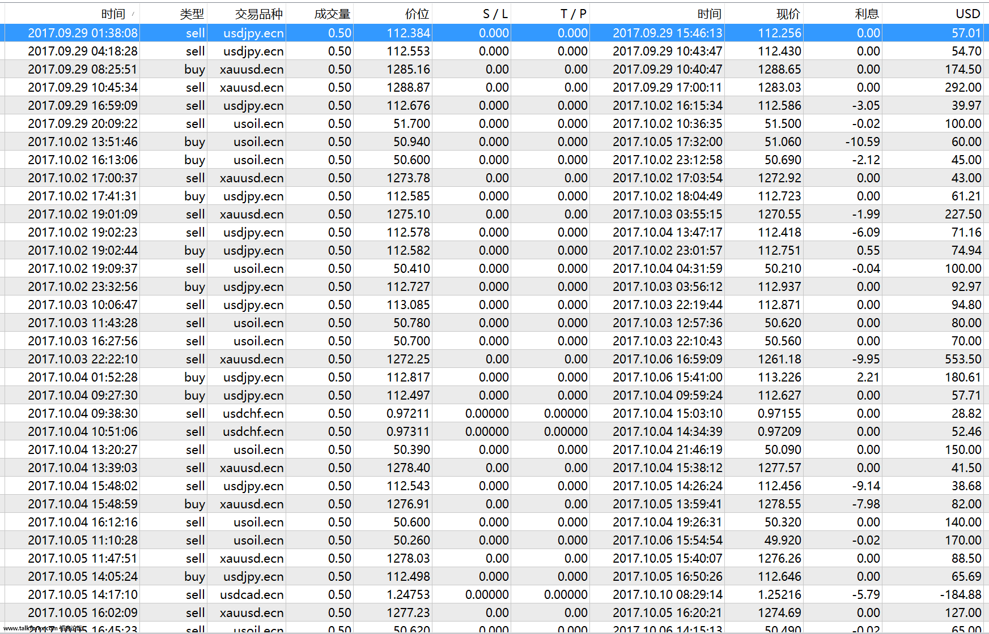Click close time 2017.10.02 17:03:54

click(x=668, y=178)
